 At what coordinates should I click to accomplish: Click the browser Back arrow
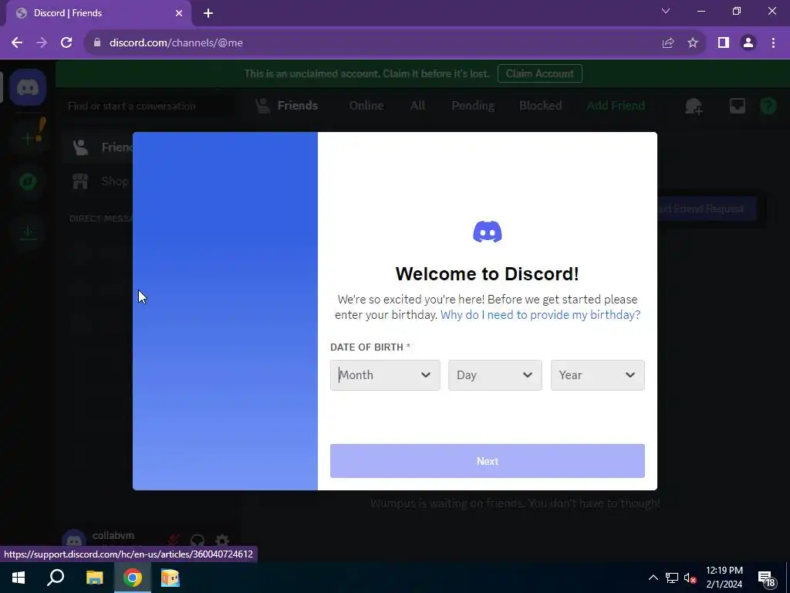(x=17, y=43)
